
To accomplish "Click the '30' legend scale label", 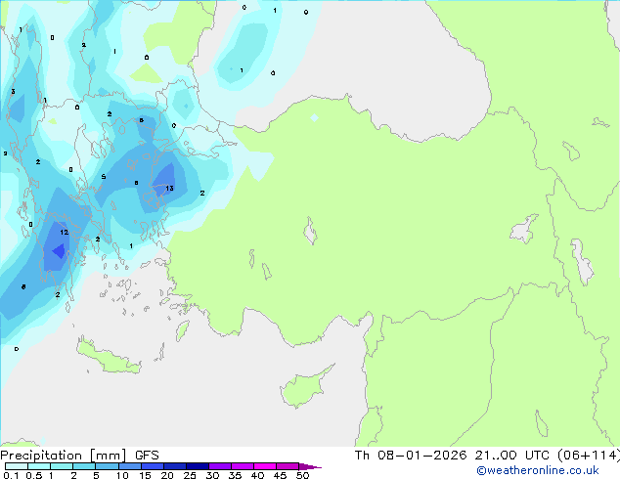I will coord(213,475).
